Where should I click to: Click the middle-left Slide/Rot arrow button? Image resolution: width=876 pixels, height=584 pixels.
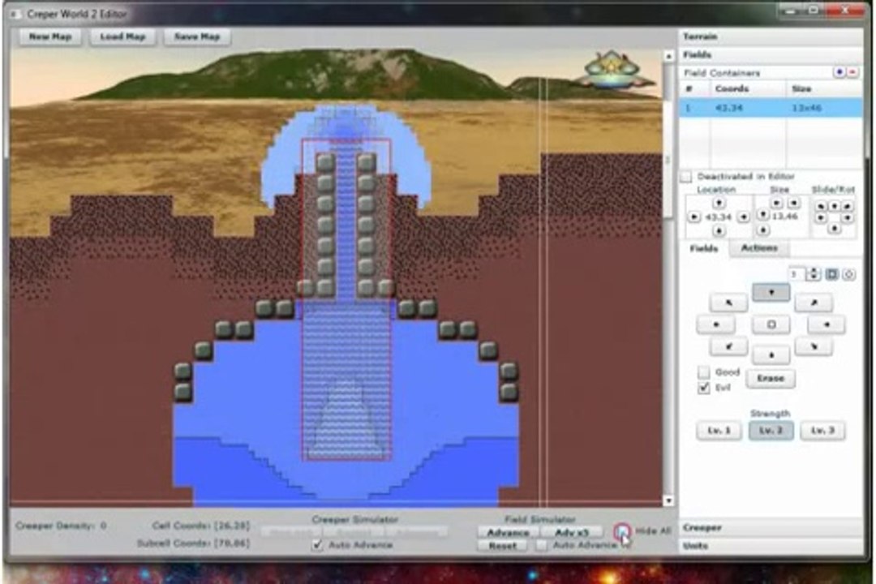[820, 218]
